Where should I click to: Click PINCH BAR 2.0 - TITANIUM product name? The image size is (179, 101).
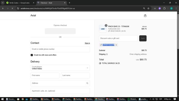tap(119, 26)
